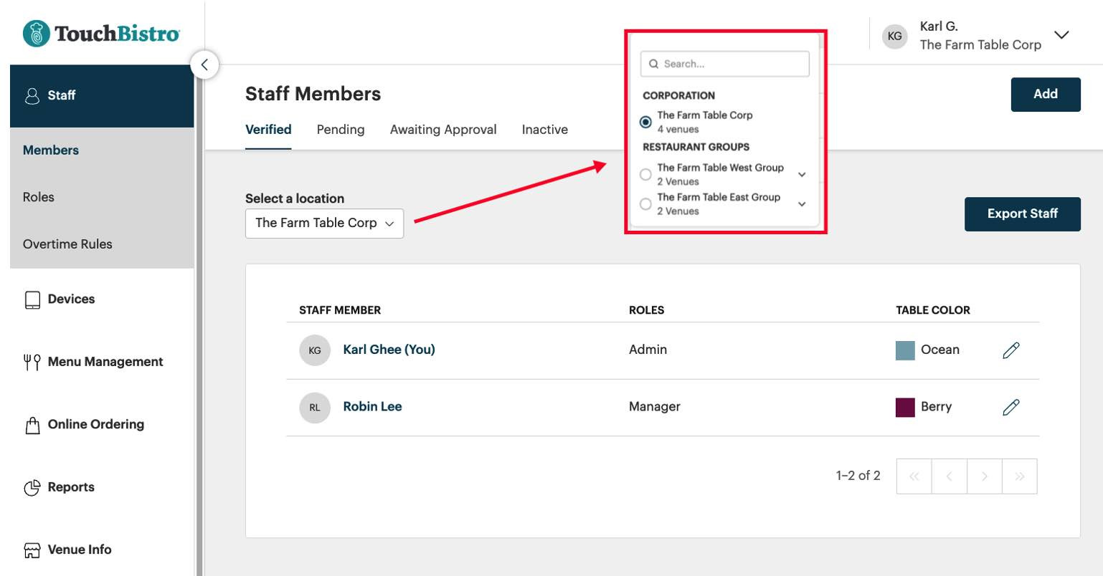
Task: Click the Online Ordering shopping bag icon
Action: pos(32,426)
